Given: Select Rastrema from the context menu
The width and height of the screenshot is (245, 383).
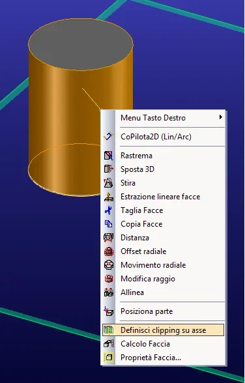Looking at the screenshot, I should (163, 156).
